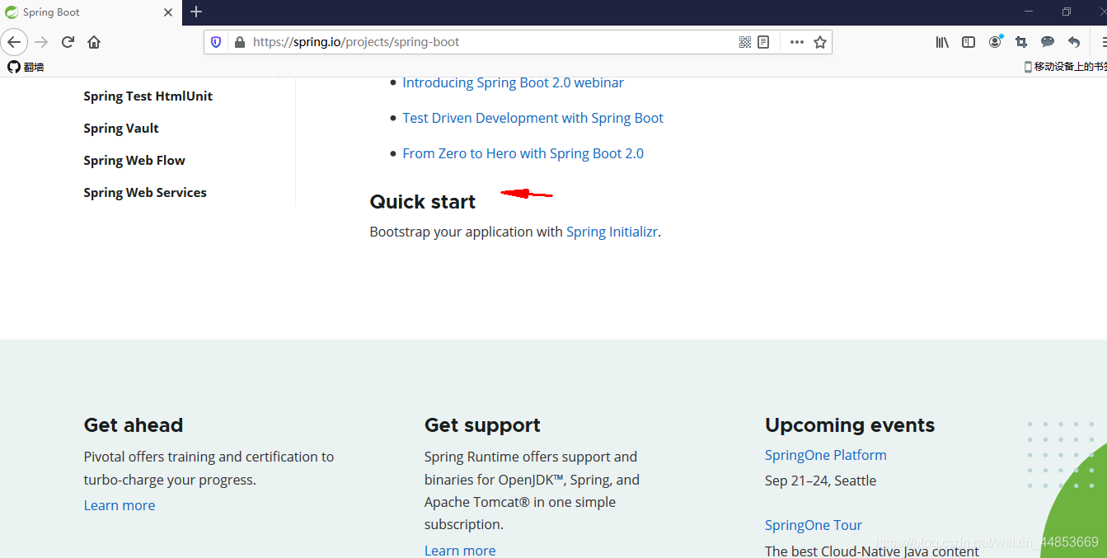Open the chat bubble toolbar icon

pos(1048,42)
